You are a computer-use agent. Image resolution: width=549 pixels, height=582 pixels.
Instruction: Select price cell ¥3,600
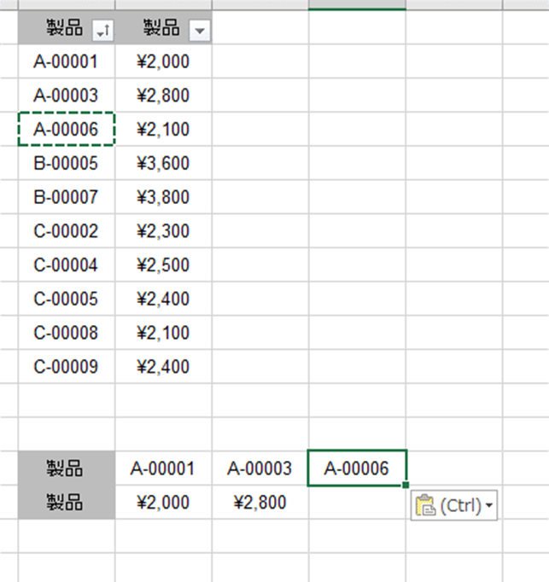click(x=163, y=163)
